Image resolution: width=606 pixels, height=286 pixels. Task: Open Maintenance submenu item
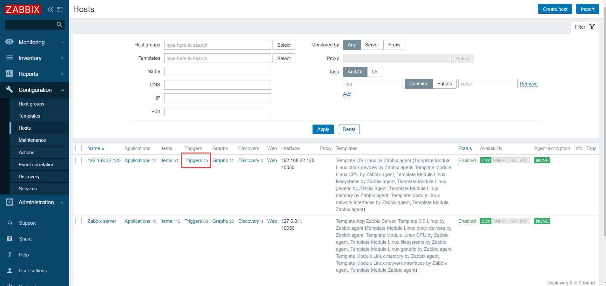coord(39,140)
